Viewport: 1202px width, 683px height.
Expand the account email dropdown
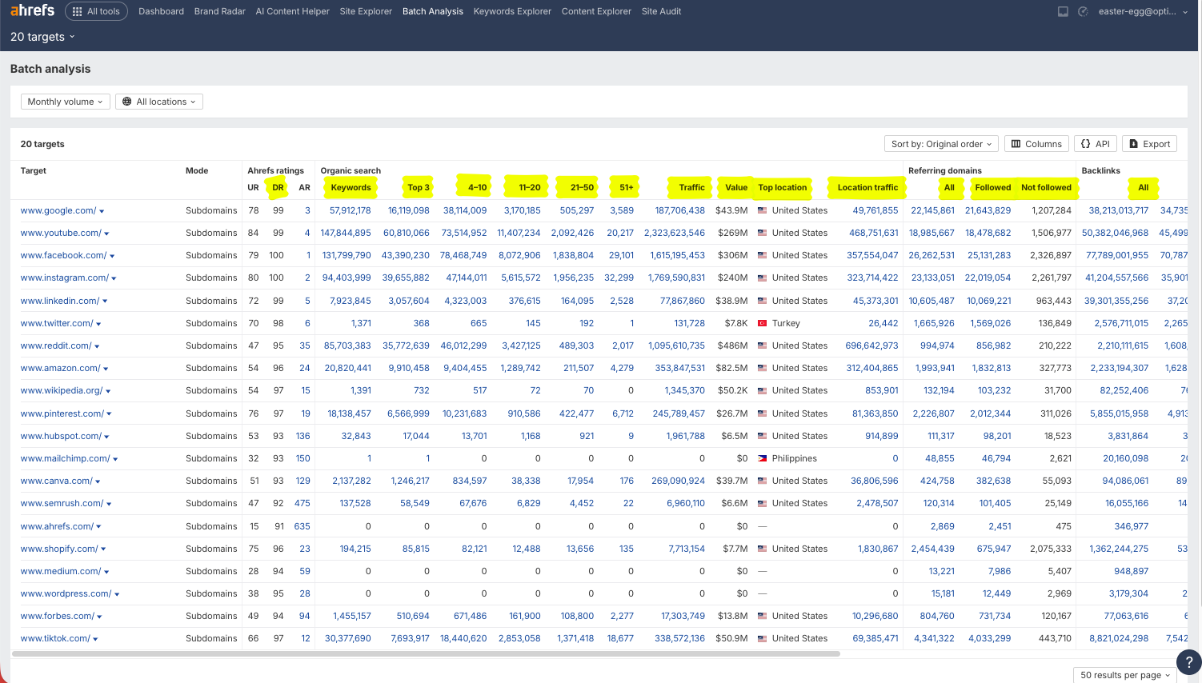tap(1143, 11)
